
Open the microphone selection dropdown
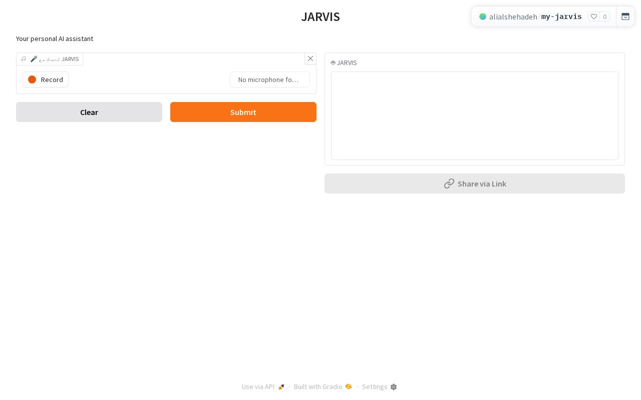point(270,79)
